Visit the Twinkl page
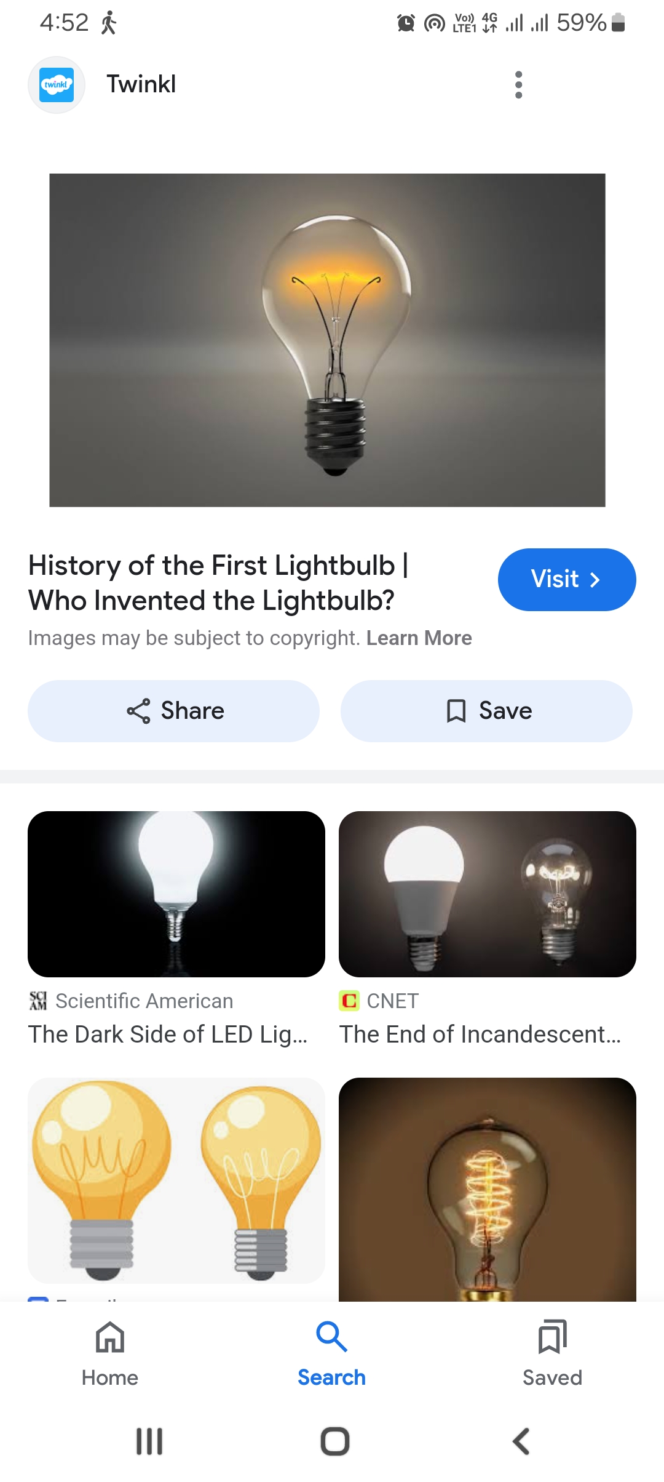The image size is (664, 1482). click(x=567, y=579)
